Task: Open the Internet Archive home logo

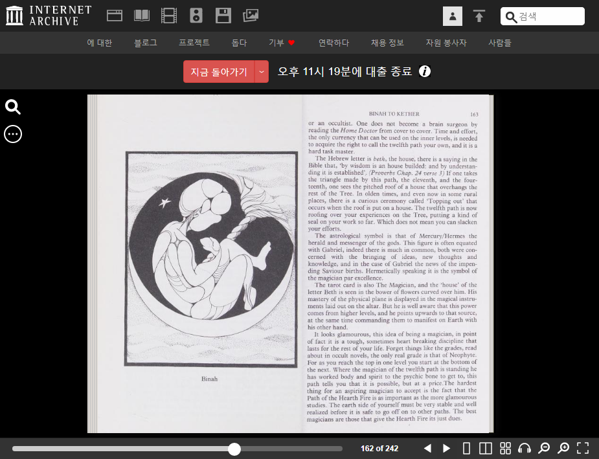Action: point(49,16)
